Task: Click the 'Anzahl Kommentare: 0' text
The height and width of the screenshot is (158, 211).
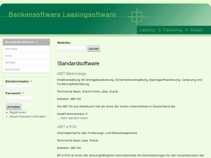Action: click(x=72, y=114)
